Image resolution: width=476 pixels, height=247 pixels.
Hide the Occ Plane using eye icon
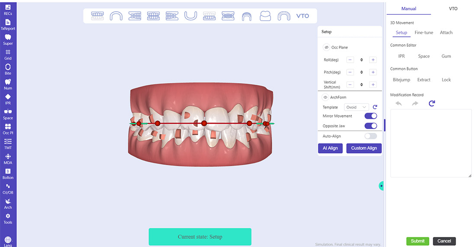click(327, 47)
